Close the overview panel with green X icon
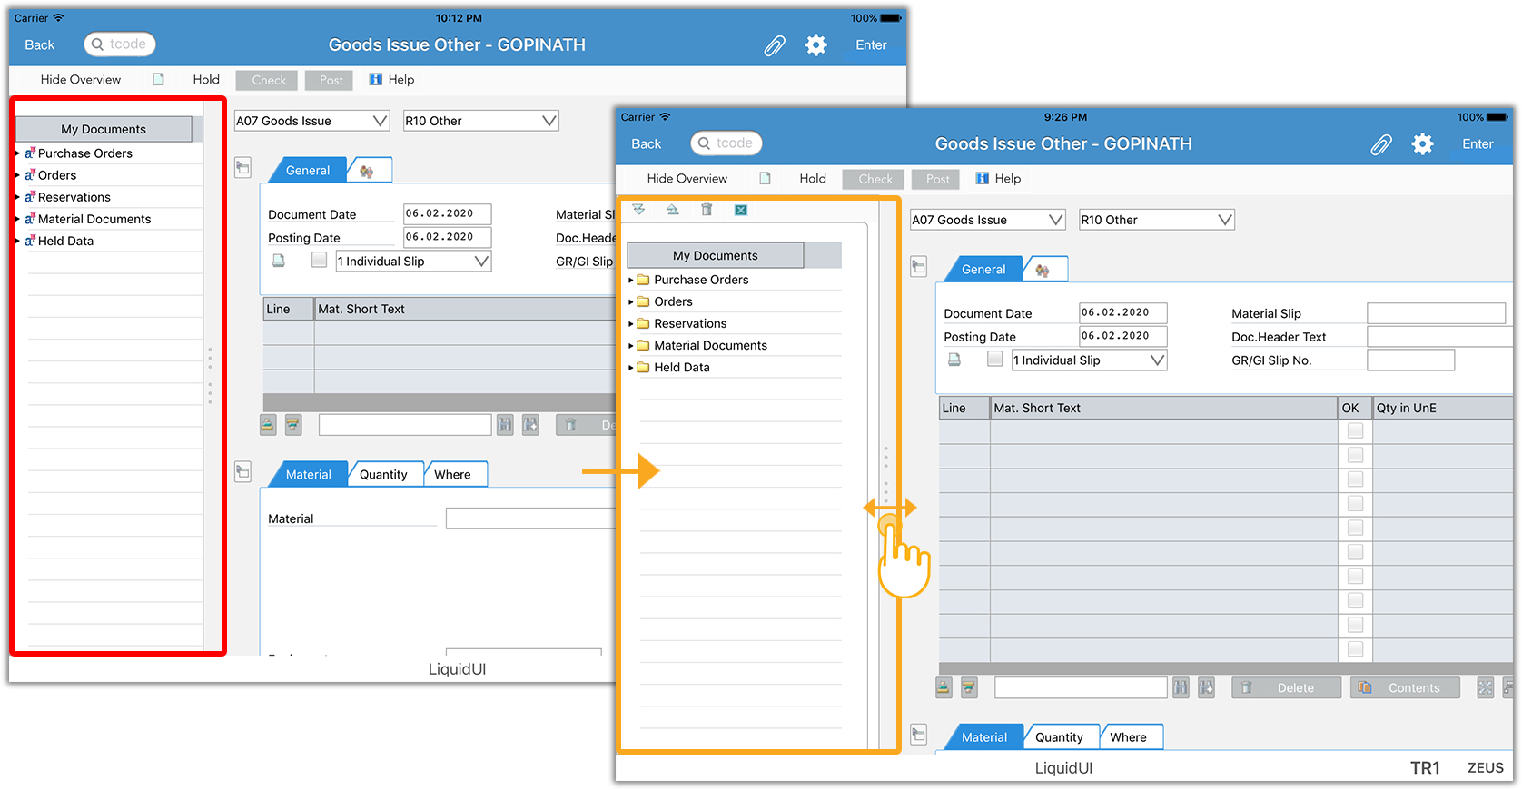 click(x=741, y=210)
